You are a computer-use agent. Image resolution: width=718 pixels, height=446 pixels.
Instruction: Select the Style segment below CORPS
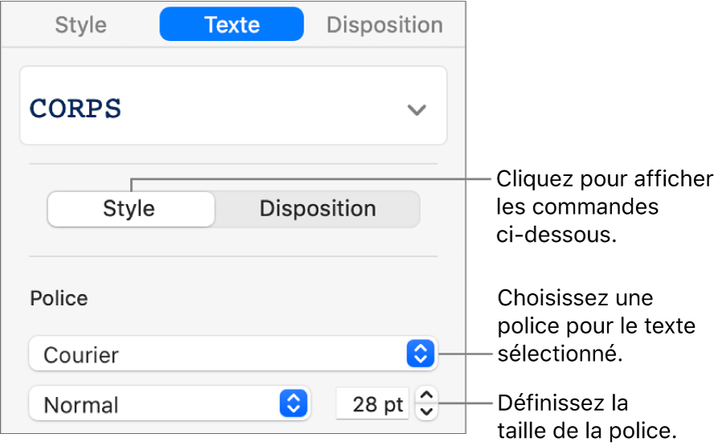[129, 209]
